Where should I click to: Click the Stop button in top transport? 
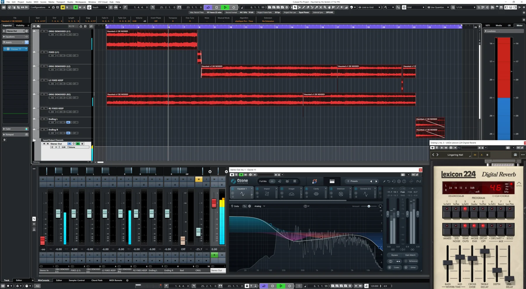point(217,7)
